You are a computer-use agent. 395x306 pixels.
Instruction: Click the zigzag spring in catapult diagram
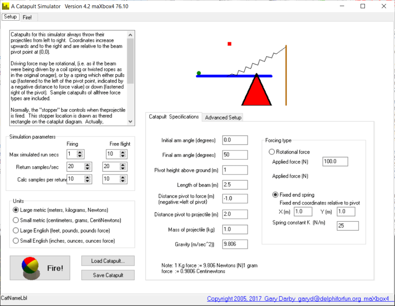pyautogui.click(x=258, y=62)
